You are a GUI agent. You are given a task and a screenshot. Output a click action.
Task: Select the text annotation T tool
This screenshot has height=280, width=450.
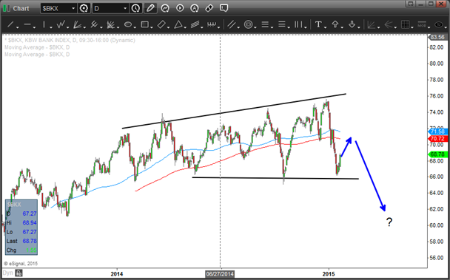[318, 24]
